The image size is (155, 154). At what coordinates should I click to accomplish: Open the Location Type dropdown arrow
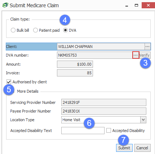(143, 120)
